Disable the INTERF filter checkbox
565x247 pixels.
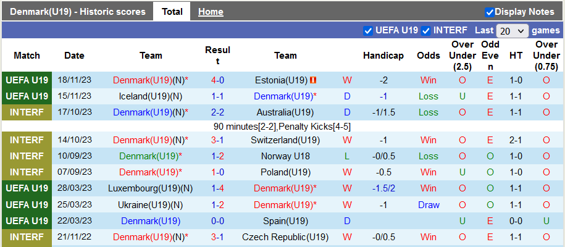tap(425, 30)
